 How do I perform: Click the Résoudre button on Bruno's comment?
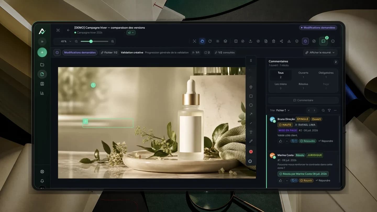(x=308, y=141)
